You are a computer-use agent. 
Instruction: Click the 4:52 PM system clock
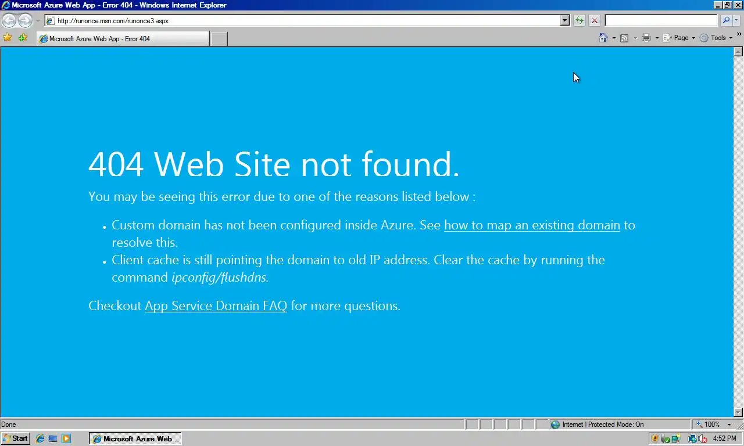coord(724,438)
